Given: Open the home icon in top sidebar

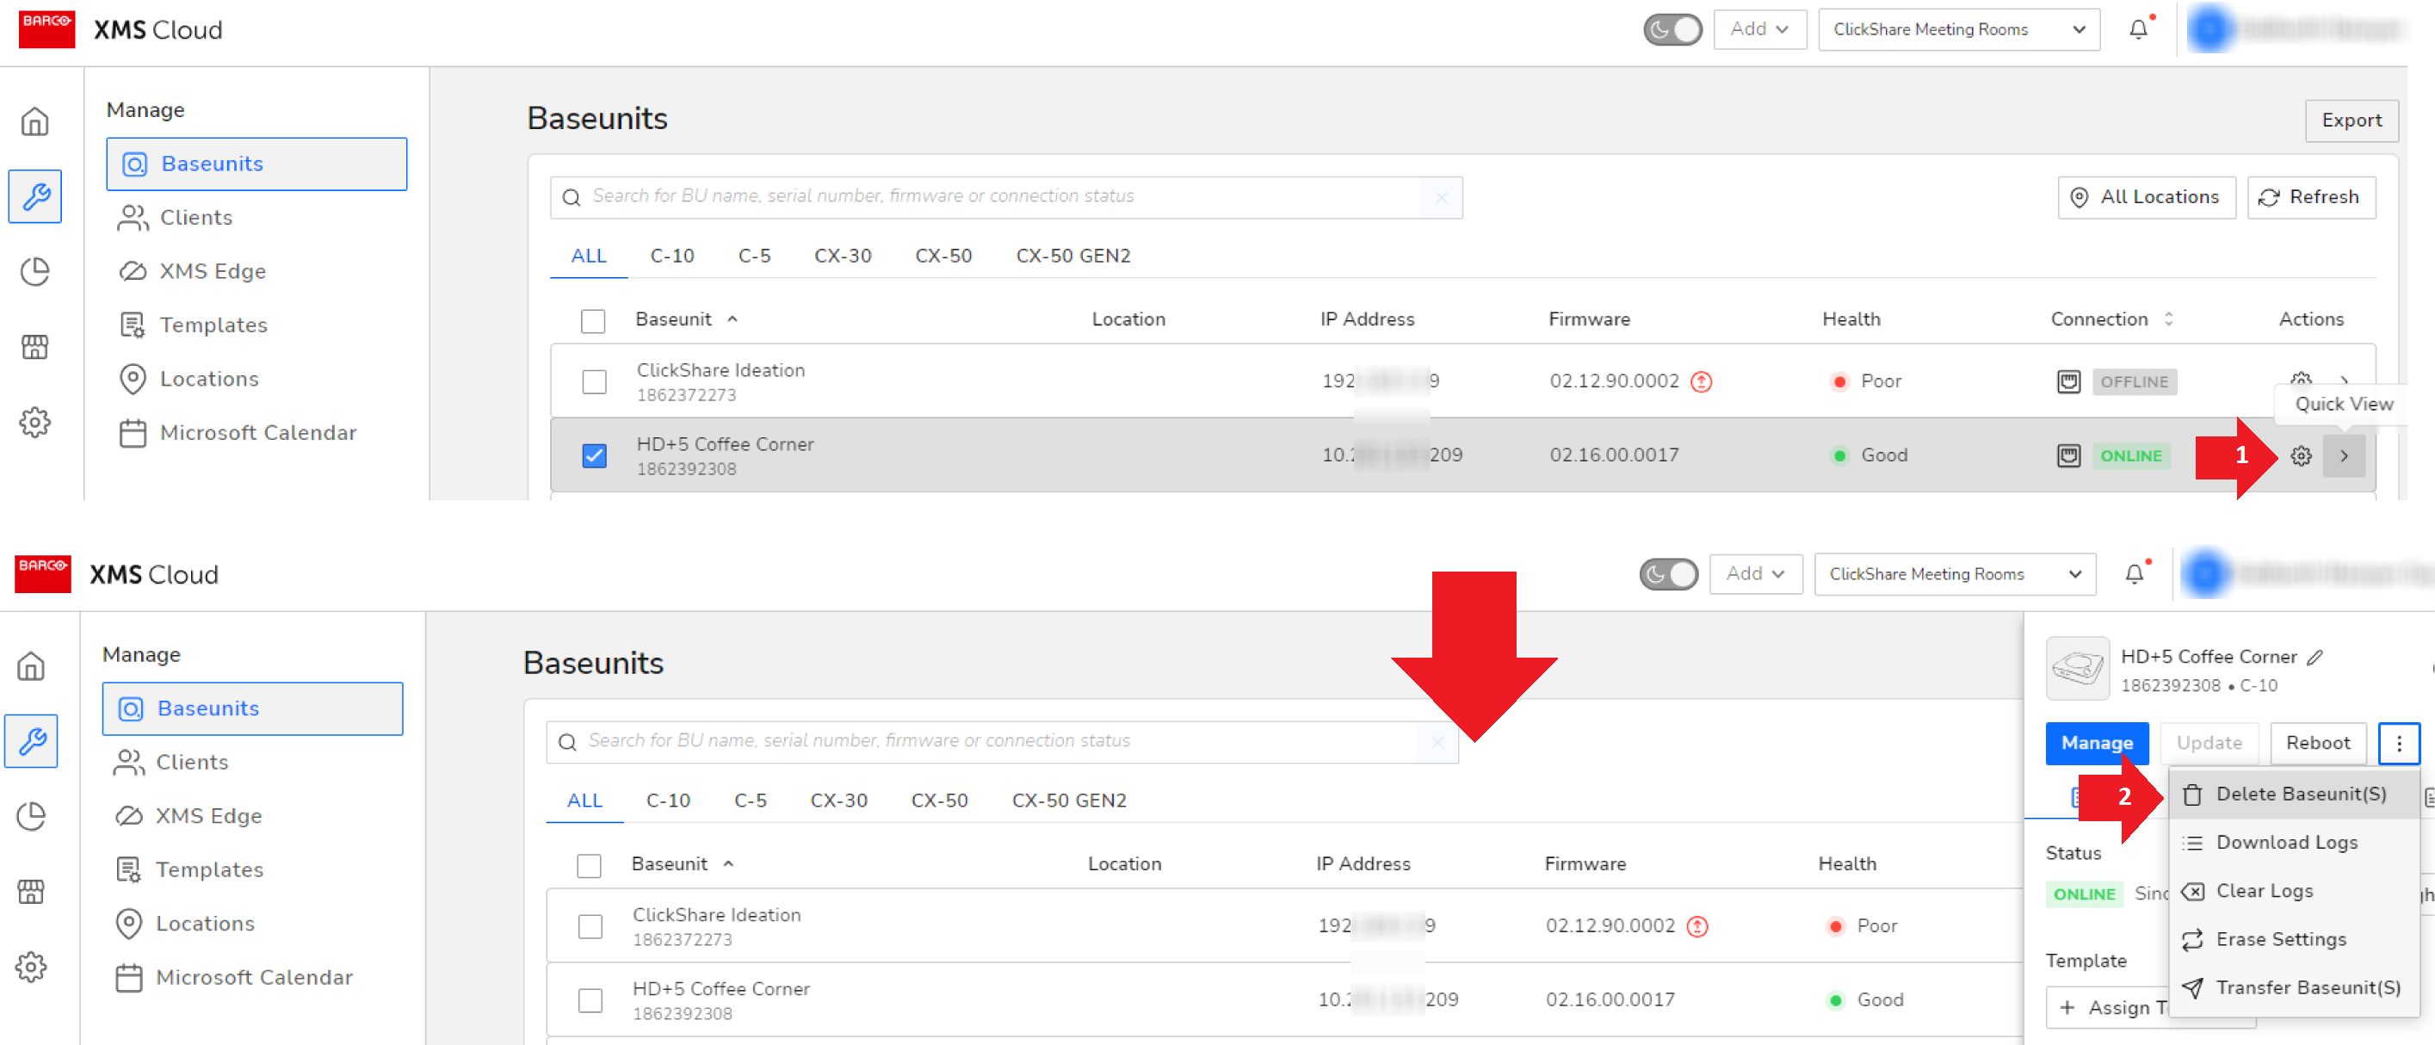Looking at the screenshot, I should coord(35,122).
